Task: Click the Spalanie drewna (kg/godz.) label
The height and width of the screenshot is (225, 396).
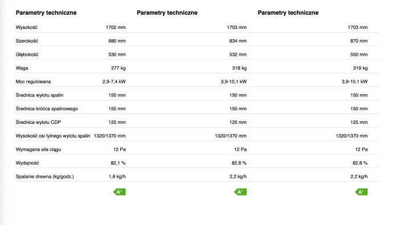Action: click(x=44, y=177)
